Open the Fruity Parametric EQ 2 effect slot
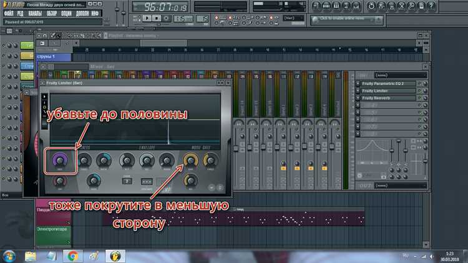Viewport: 468px width, 263px height. [388, 84]
